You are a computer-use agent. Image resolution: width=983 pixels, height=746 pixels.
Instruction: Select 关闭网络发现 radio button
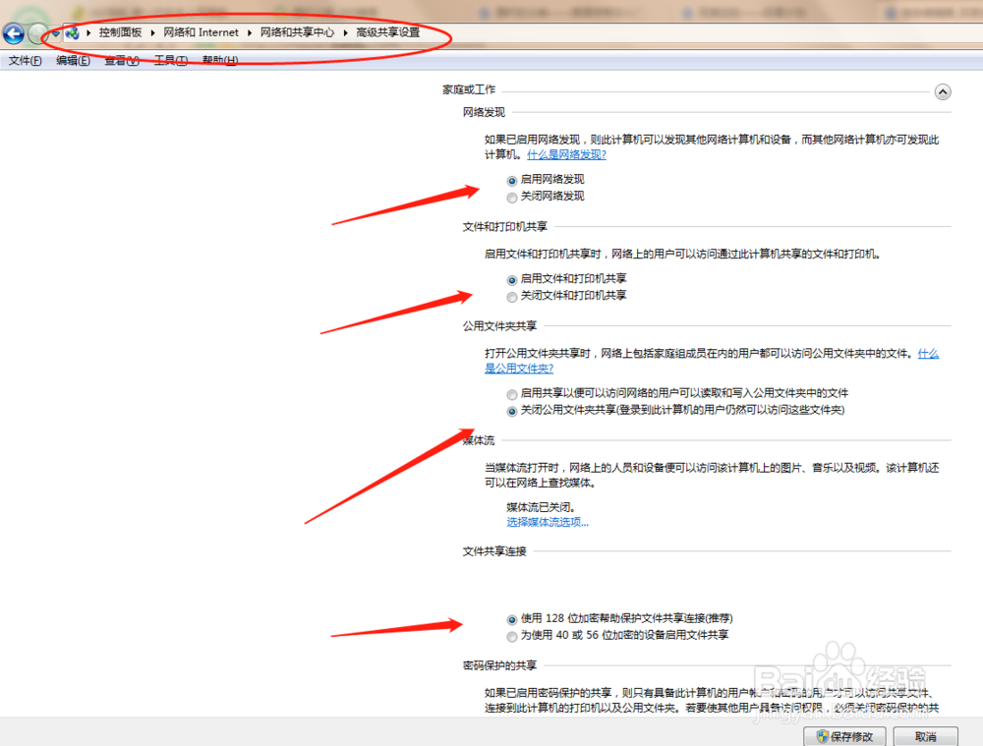[x=511, y=197]
